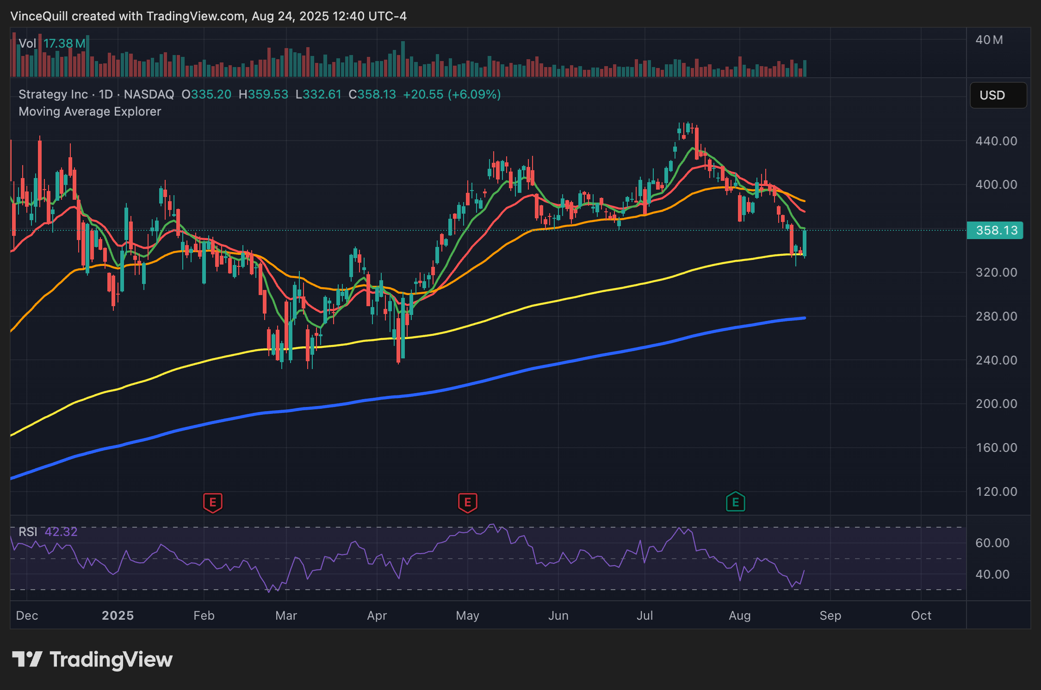Select the Moving Average Explorer indicator label

(90, 112)
